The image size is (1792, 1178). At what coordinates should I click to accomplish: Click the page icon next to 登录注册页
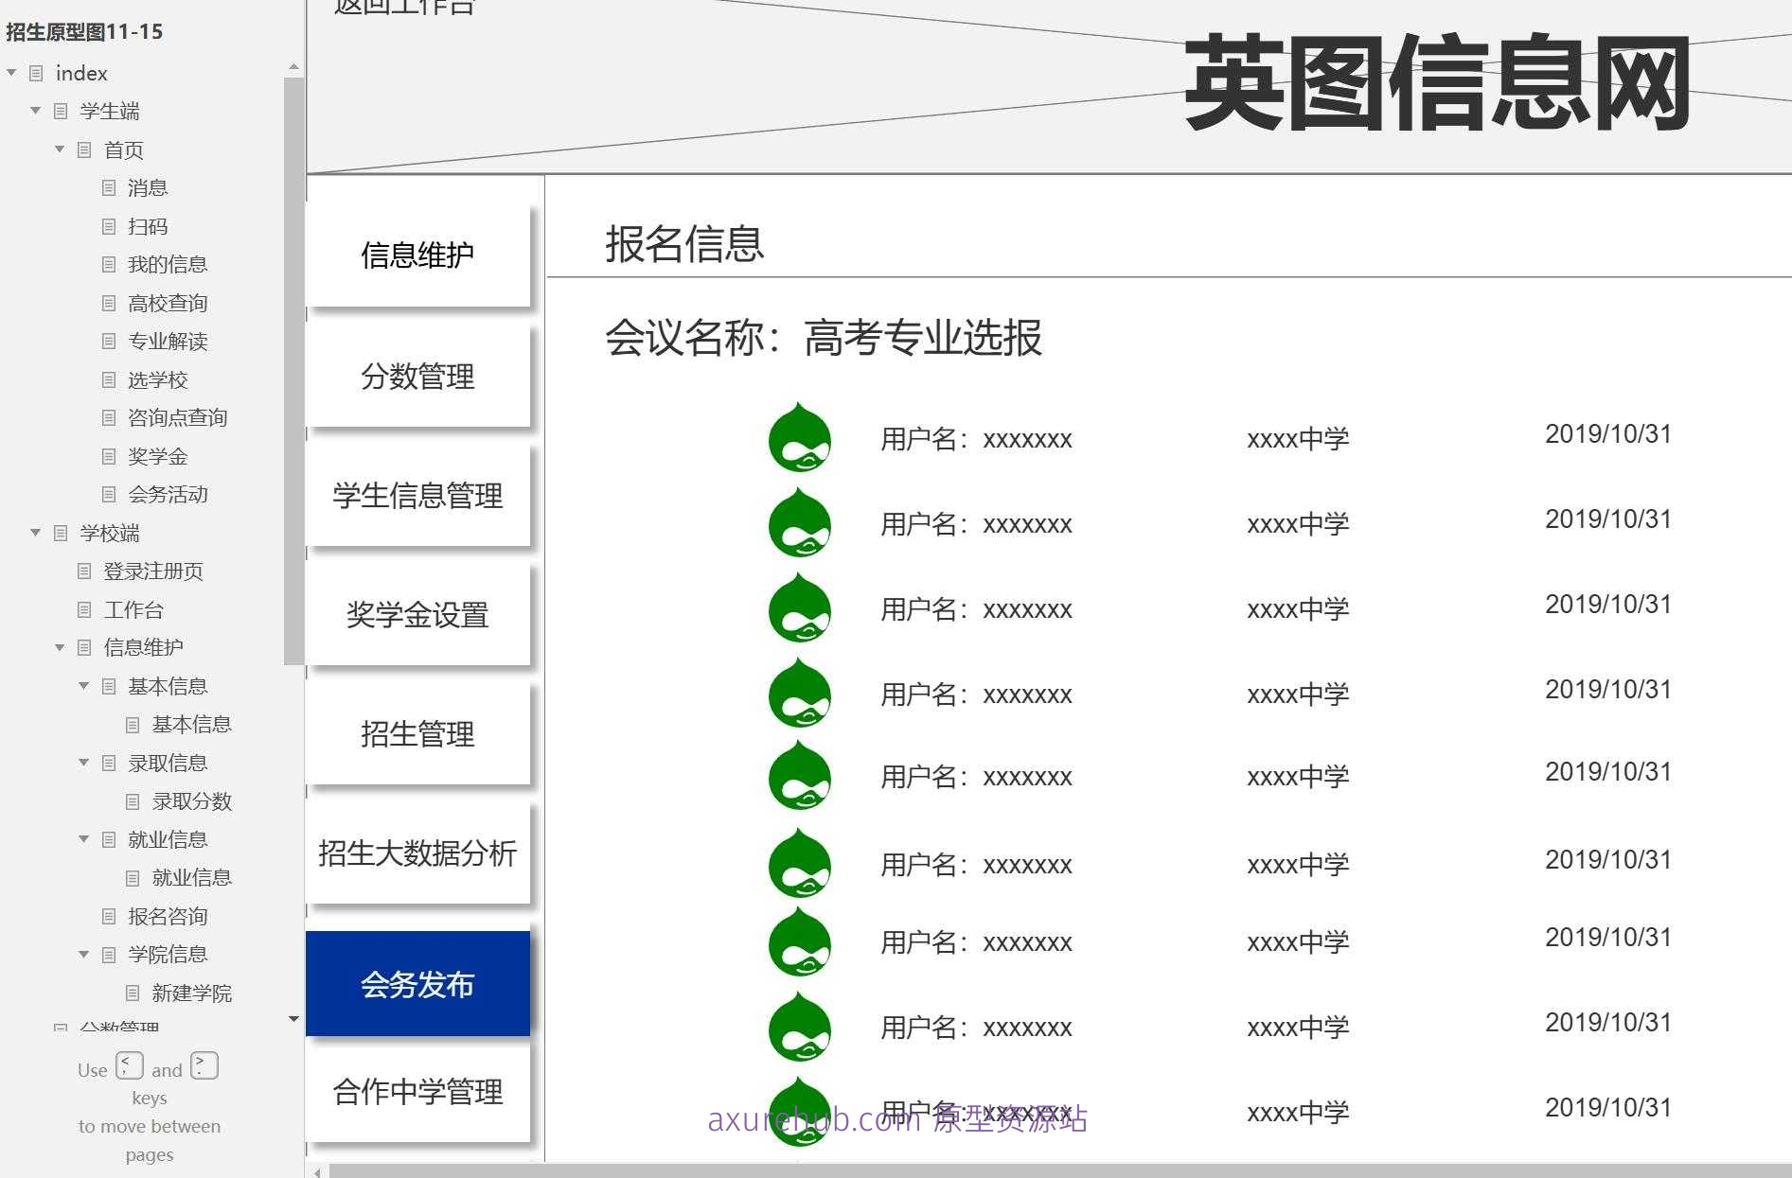pos(83,571)
